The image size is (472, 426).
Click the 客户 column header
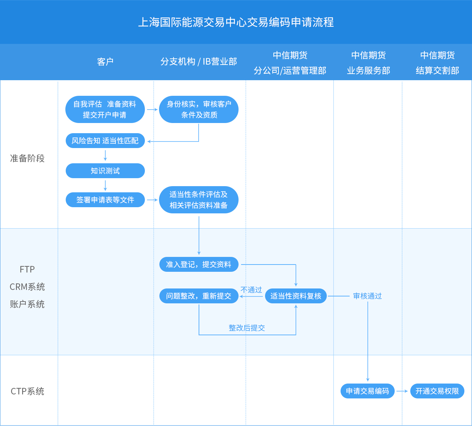[105, 62]
